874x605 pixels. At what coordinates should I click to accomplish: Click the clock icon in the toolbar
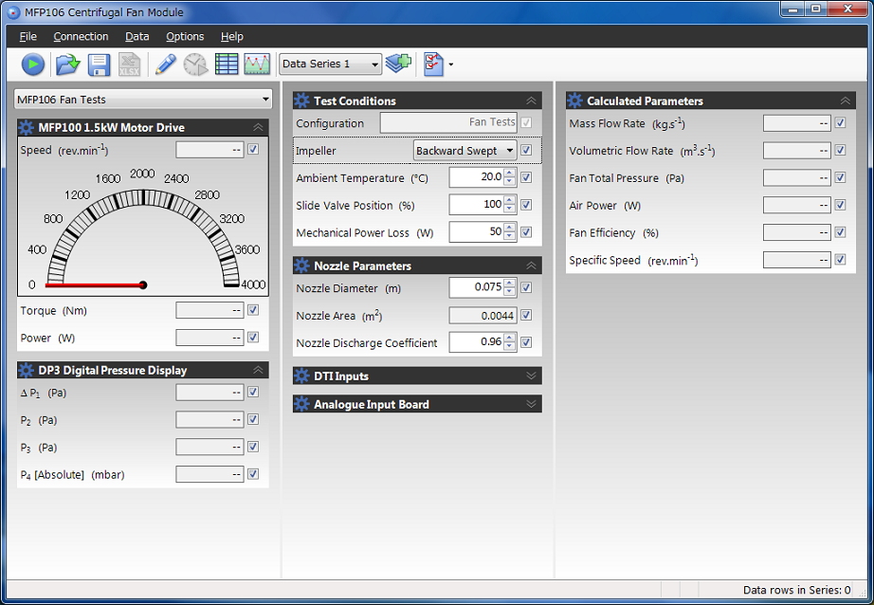pos(195,64)
